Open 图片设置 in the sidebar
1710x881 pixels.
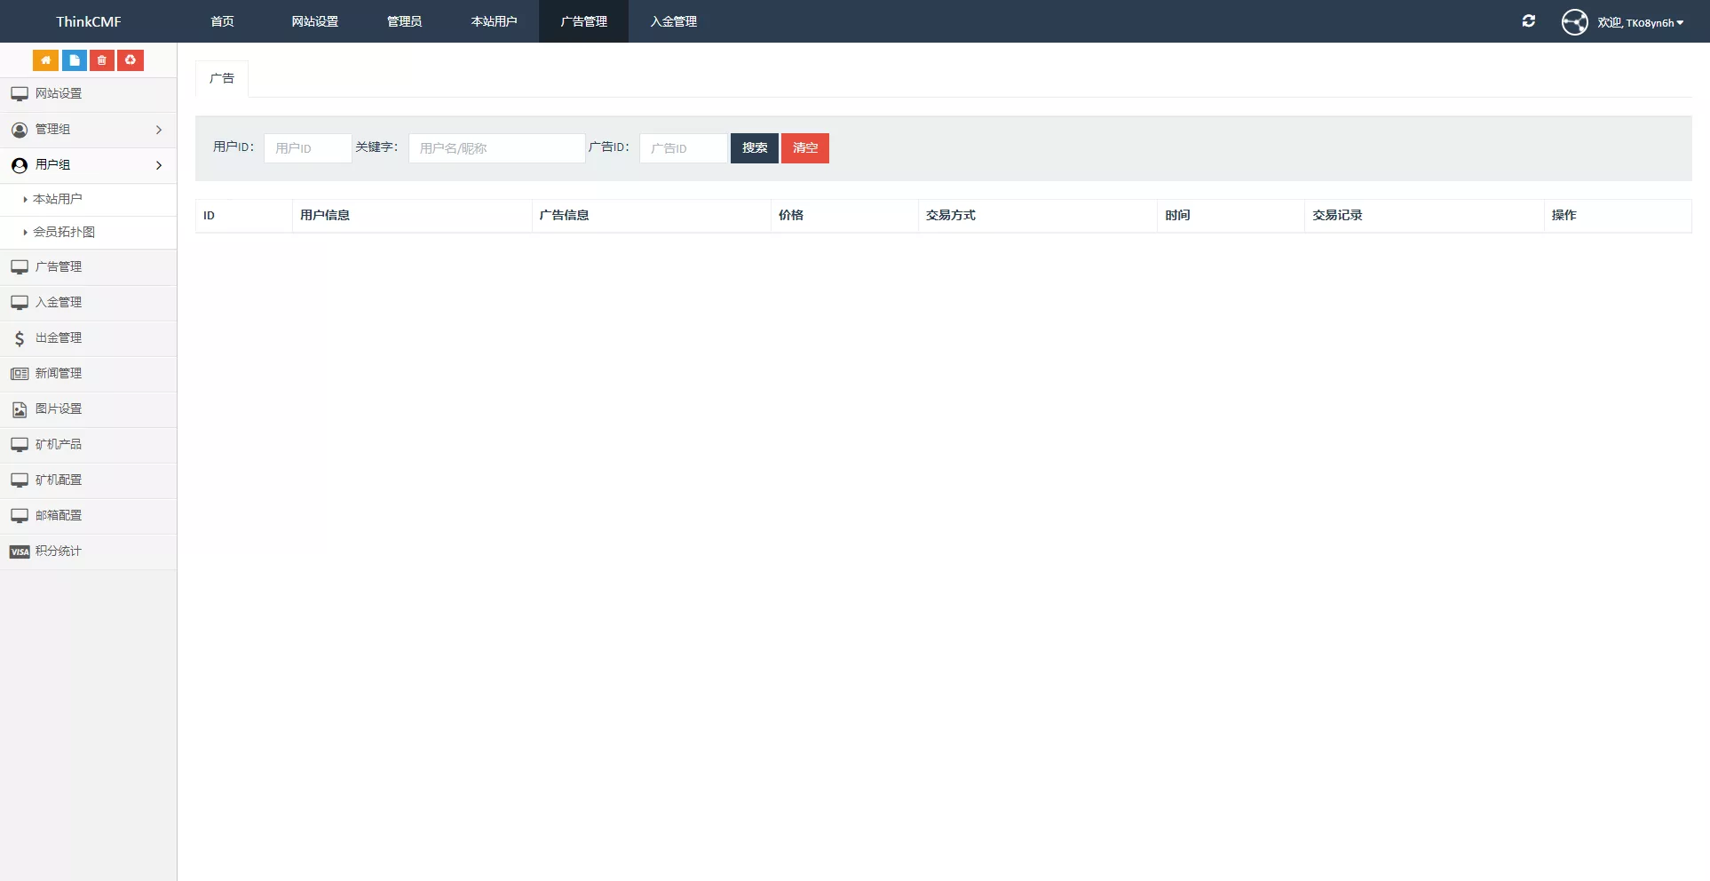coord(59,409)
